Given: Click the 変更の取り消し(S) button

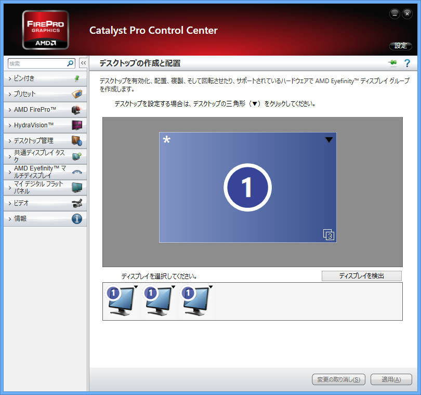Looking at the screenshot, I should pyautogui.click(x=338, y=379).
